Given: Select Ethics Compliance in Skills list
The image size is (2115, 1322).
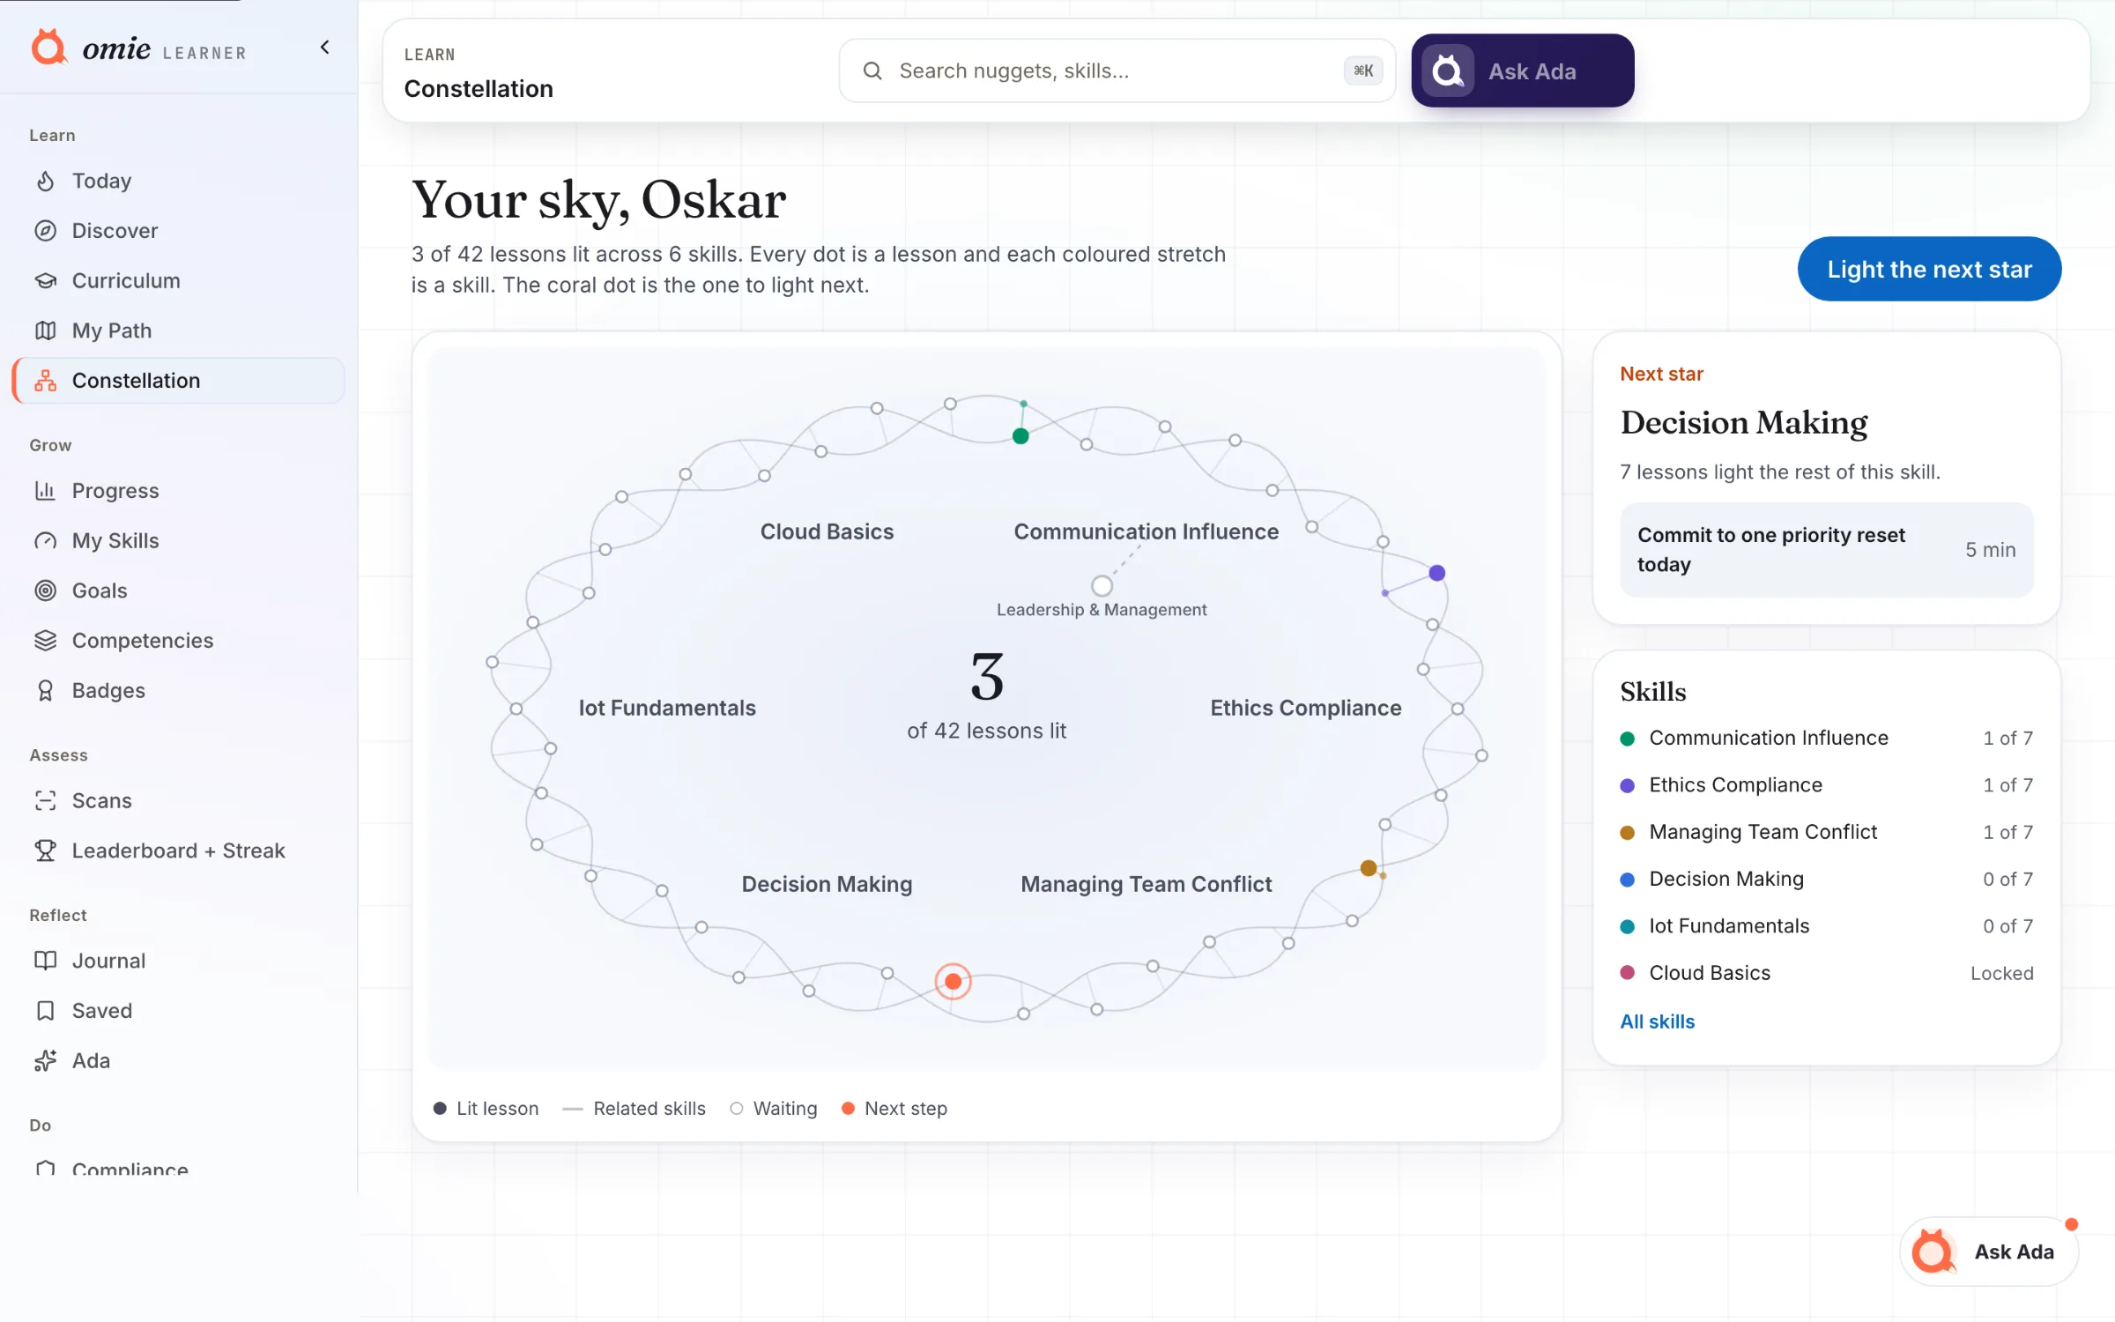Looking at the screenshot, I should pos(1827,785).
